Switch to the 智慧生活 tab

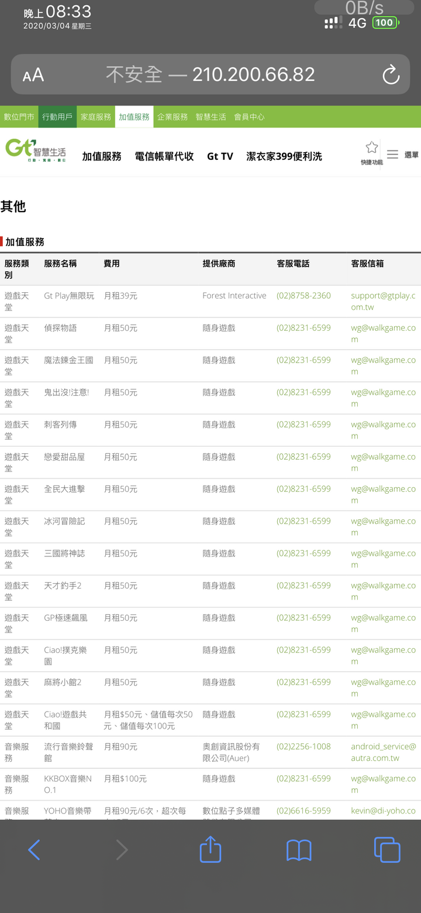point(210,117)
